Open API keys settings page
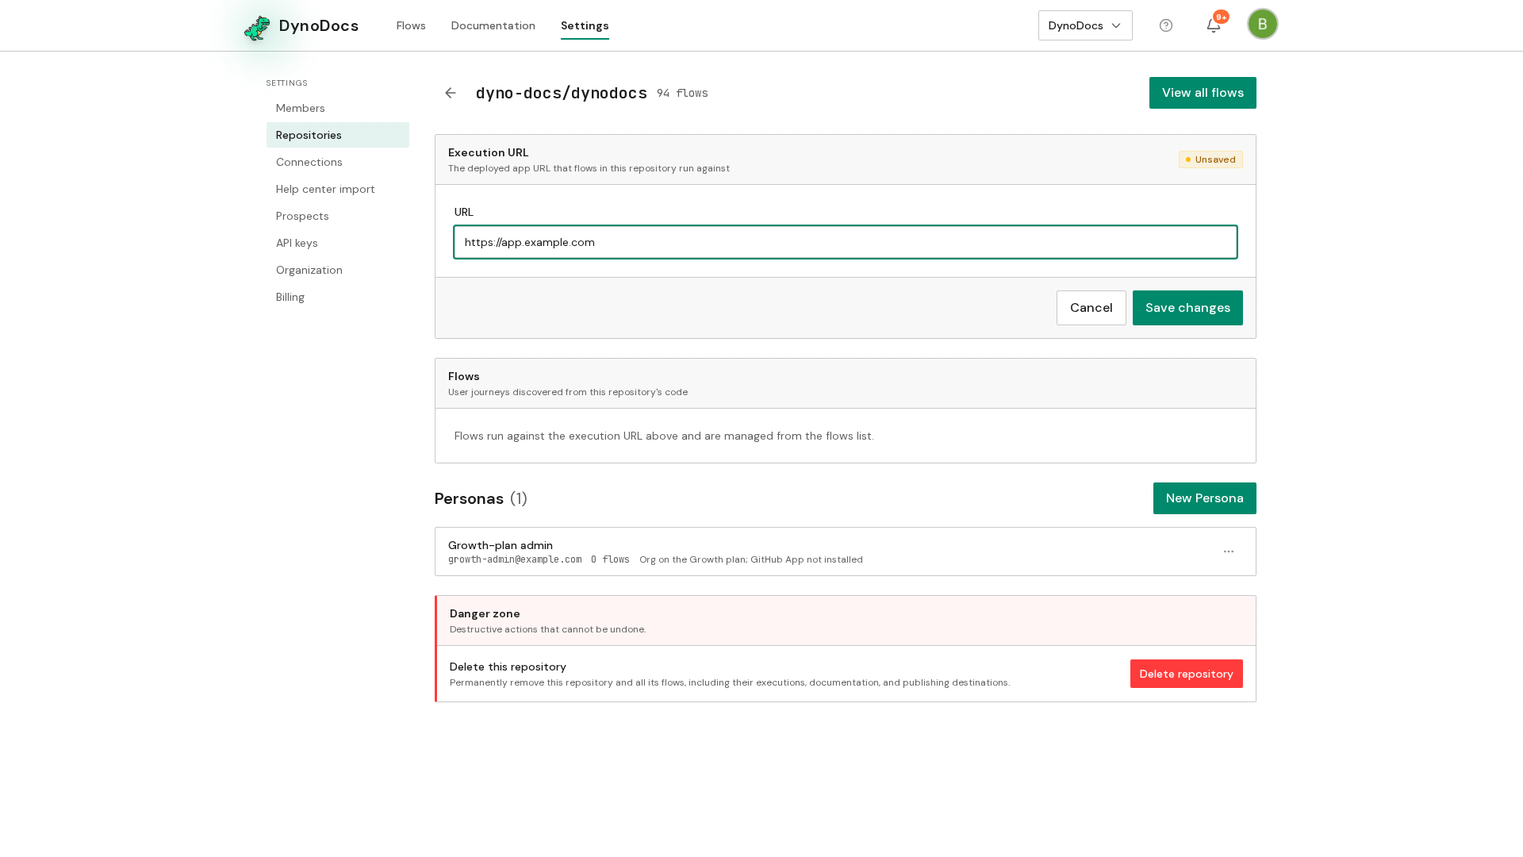The height and width of the screenshot is (857, 1523). click(x=338, y=243)
